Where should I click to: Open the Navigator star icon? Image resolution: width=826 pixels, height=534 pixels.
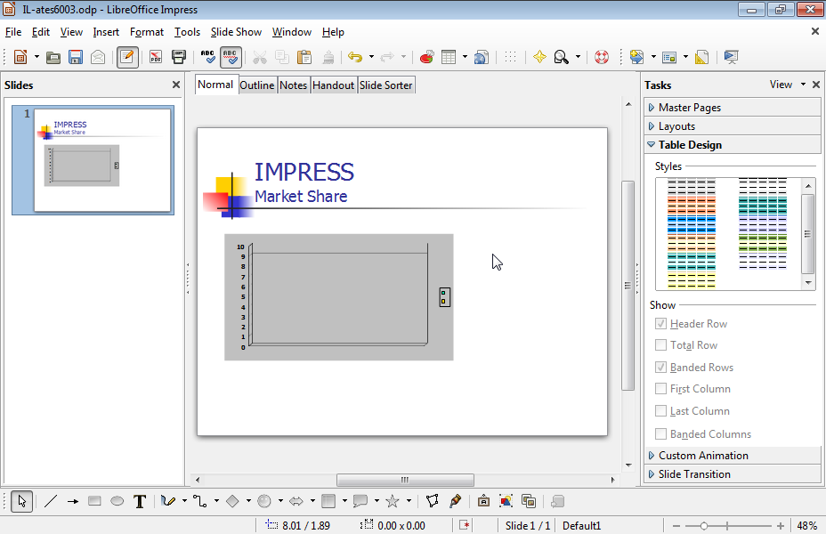pyautogui.click(x=539, y=57)
